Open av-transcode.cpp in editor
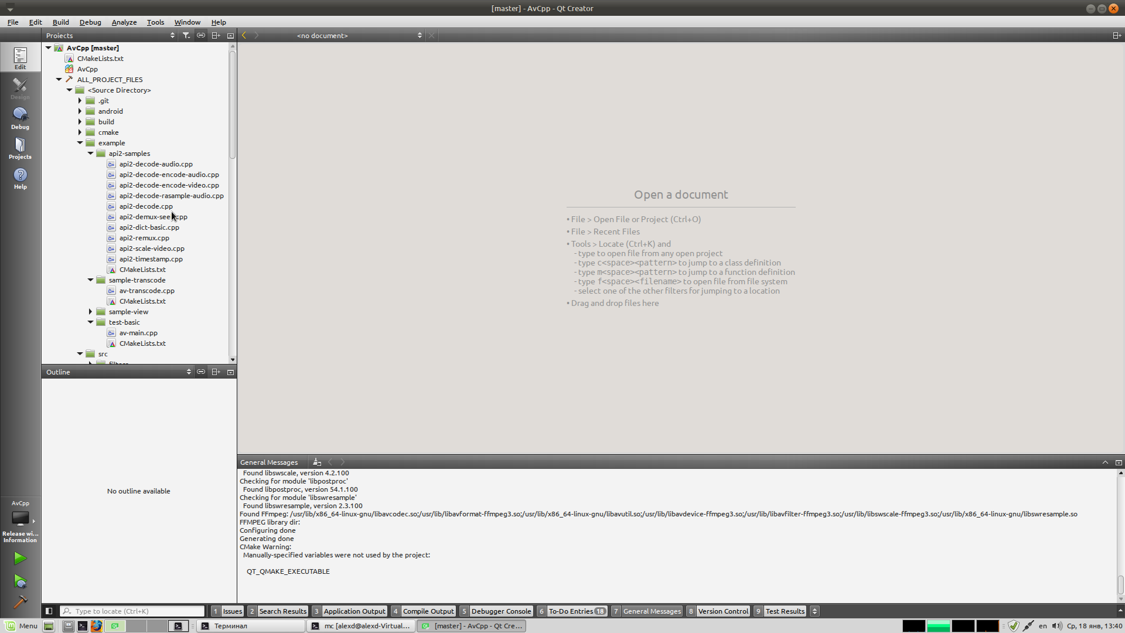The height and width of the screenshot is (633, 1125). (147, 290)
